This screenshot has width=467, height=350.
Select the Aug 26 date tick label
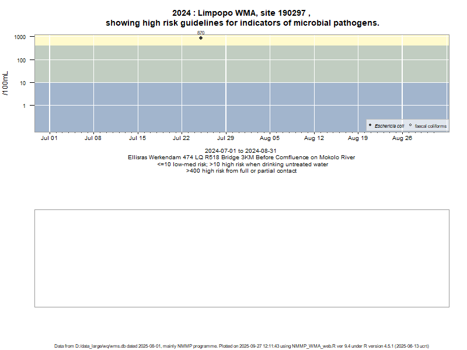[x=402, y=139]
